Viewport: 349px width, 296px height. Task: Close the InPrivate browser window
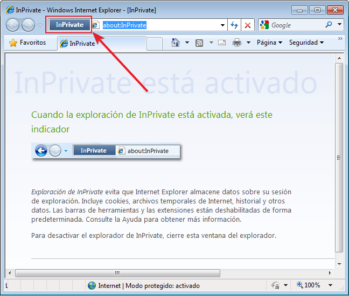pos(335,10)
